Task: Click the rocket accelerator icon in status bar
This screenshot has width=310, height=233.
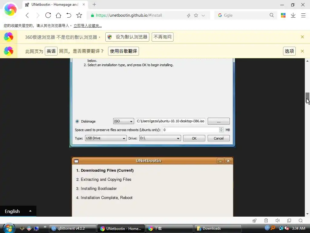Action: tap(254, 221)
